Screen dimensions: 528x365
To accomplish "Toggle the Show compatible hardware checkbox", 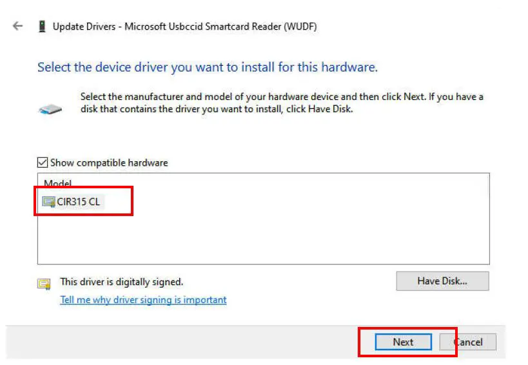I will pos(43,163).
